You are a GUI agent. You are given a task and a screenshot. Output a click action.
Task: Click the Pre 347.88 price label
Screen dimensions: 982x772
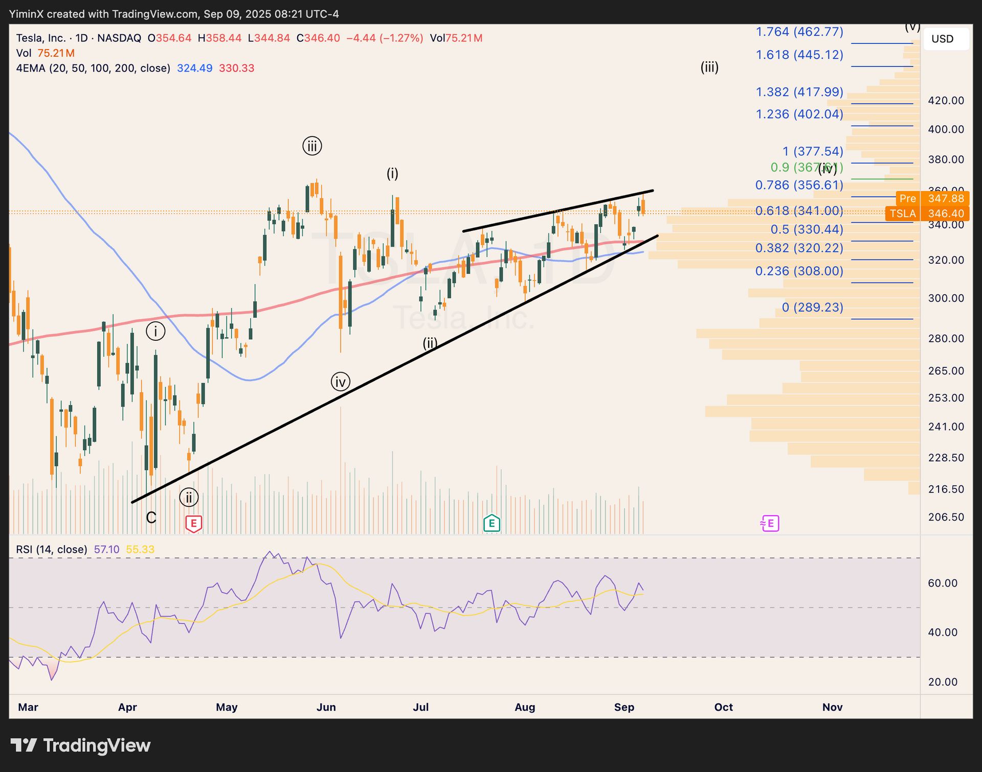(933, 198)
